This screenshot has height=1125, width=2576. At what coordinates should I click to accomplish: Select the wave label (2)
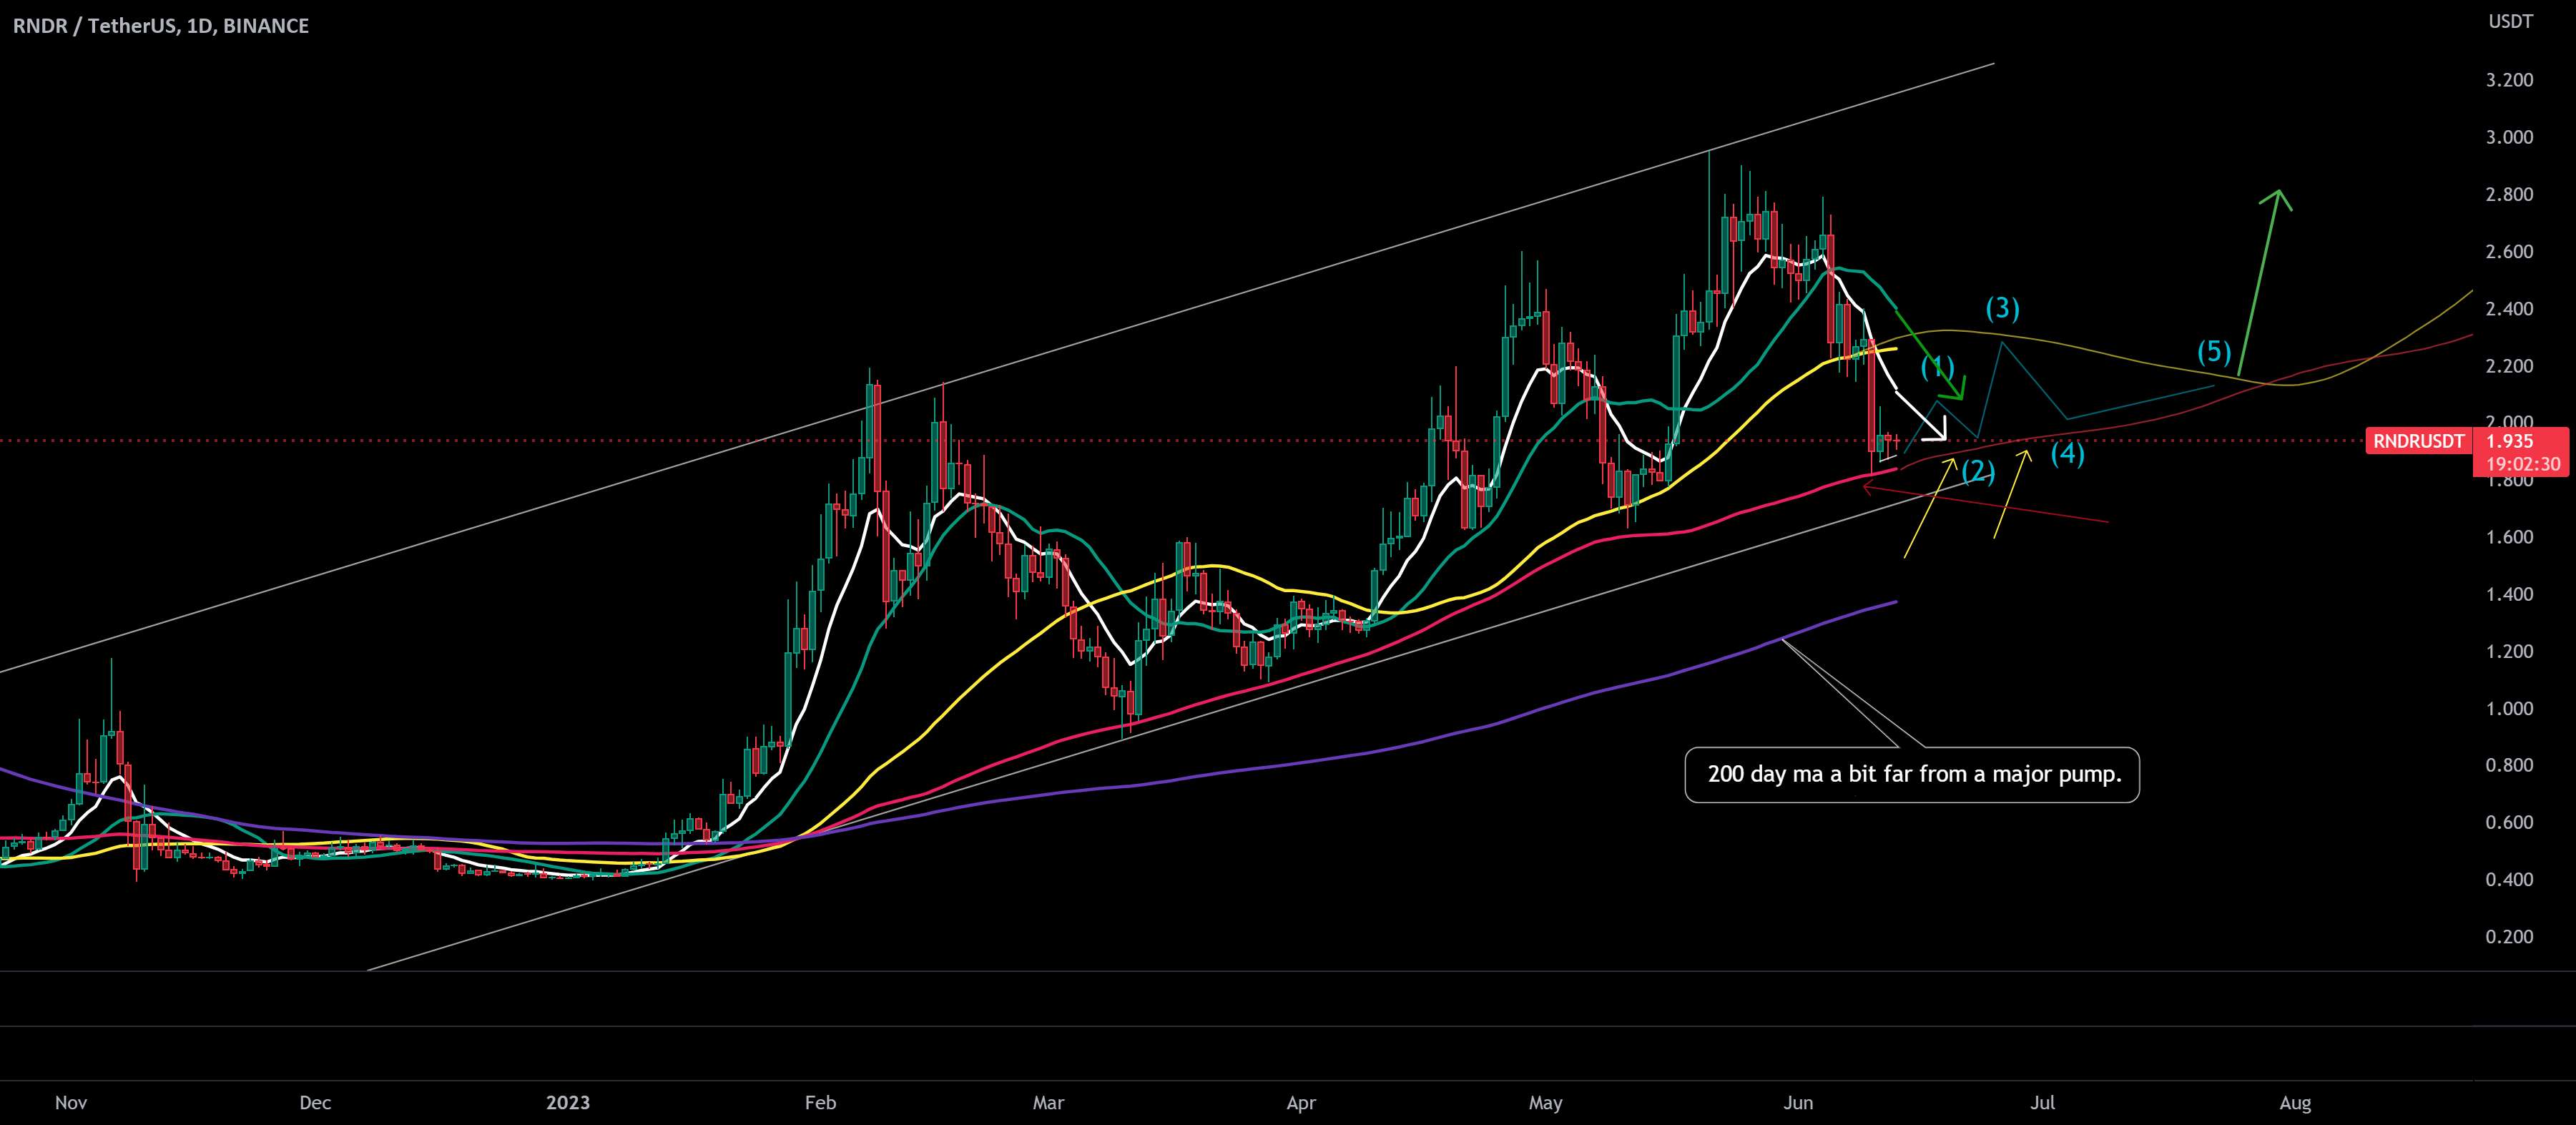1978,471
